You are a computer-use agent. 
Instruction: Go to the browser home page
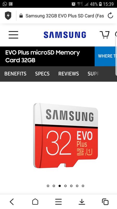pyautogui.click(x=35, y=201)
